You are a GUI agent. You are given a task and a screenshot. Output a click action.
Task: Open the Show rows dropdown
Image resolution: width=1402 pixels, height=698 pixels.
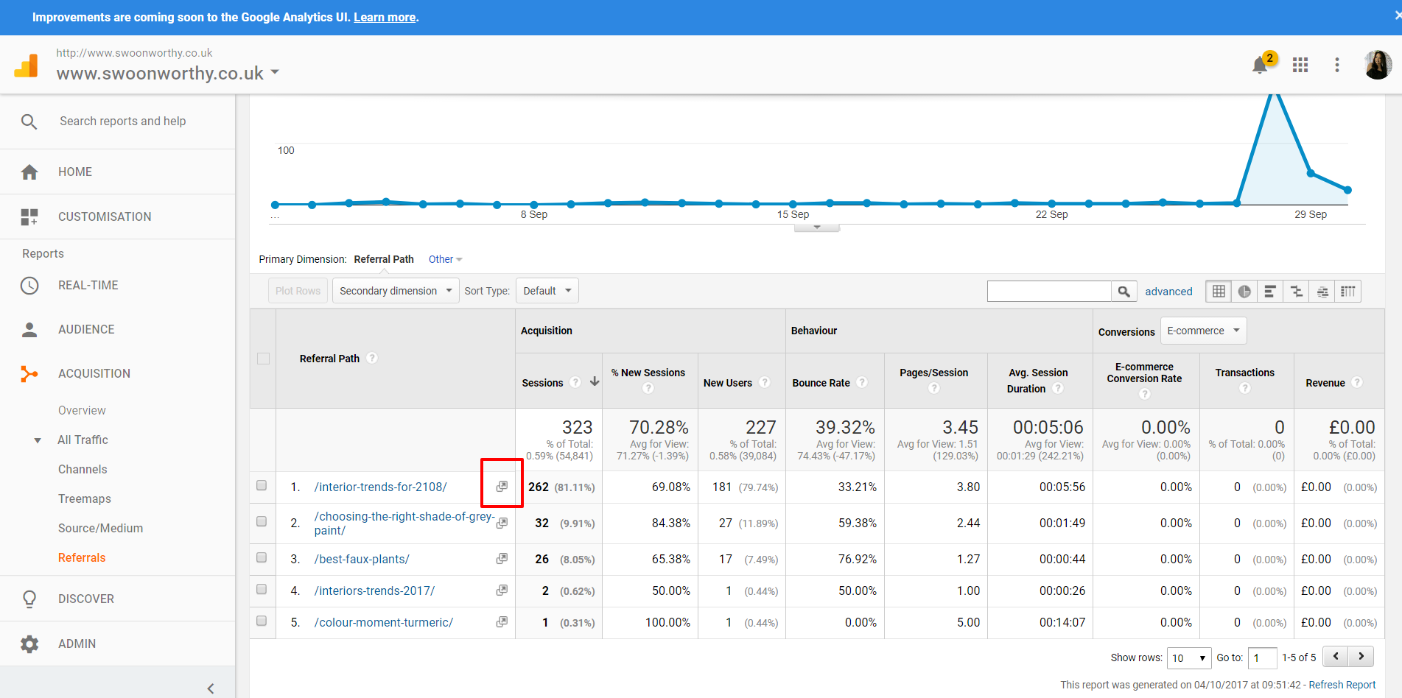pos(1188,658)
